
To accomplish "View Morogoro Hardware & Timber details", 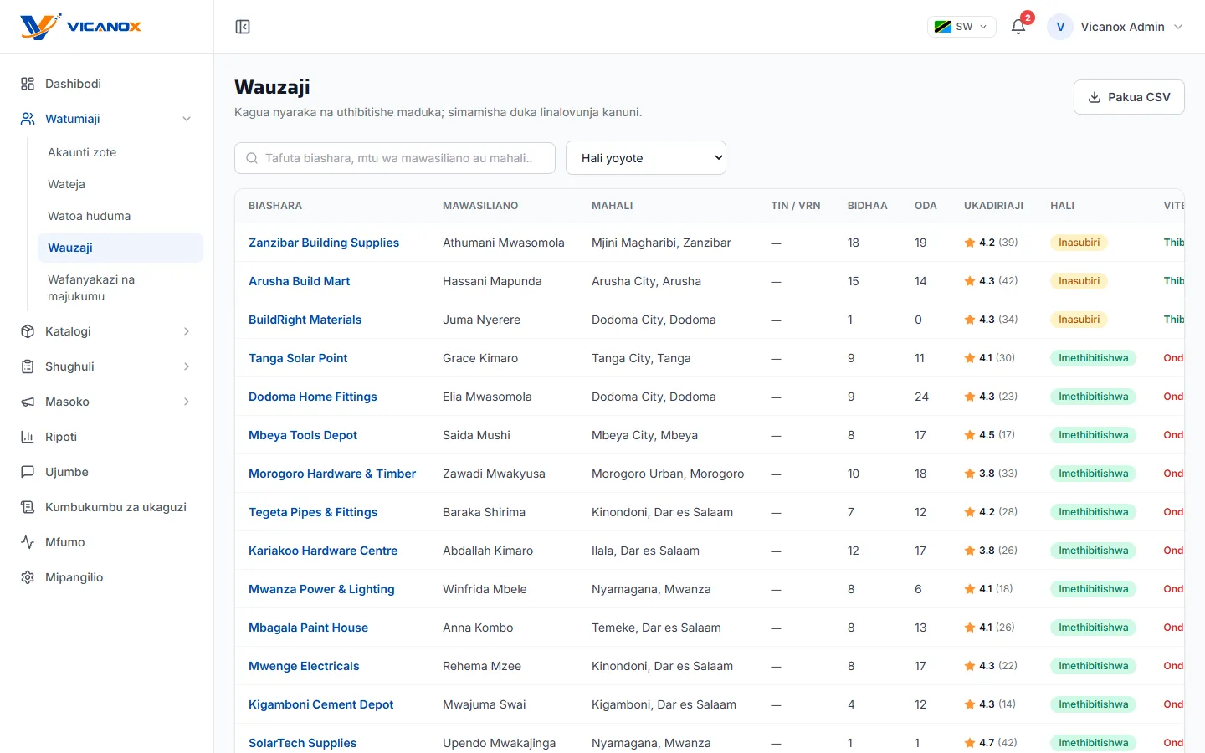I will (x=332, y=474).
